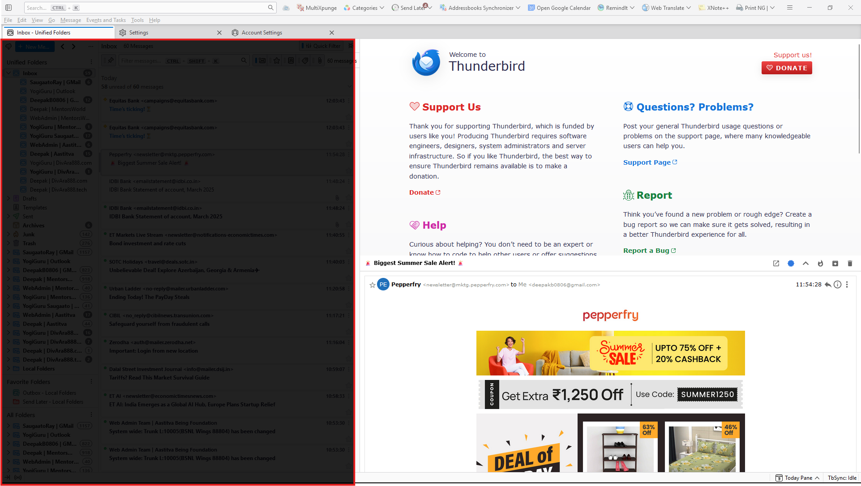Click the junk flame icon in message header

pos(820,264)
